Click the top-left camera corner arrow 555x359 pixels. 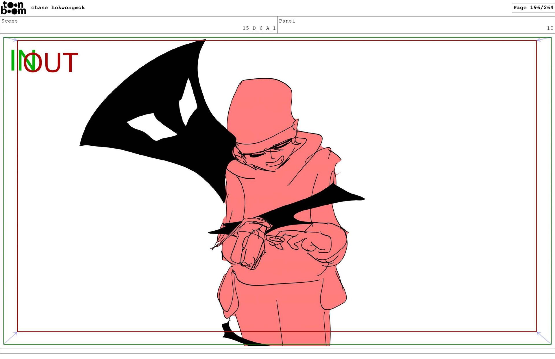pos(14,40)
